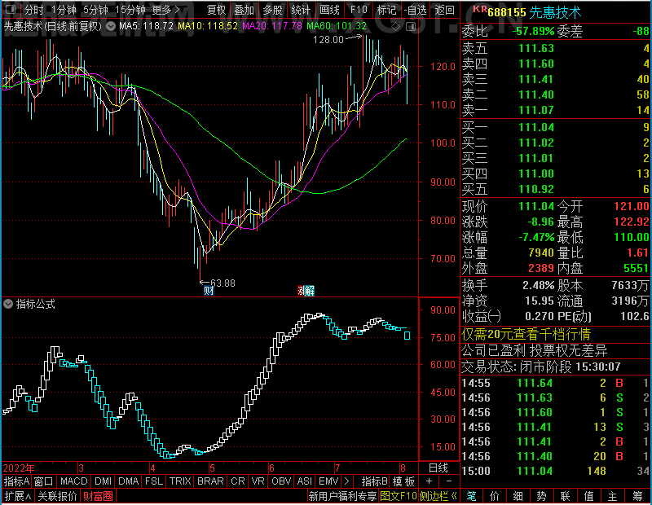Image resolution: width=652 pixels, height=505 pixels.
Task: Open the 窗口 window menu
Action: pyautogui.click(x=44, y=481)
